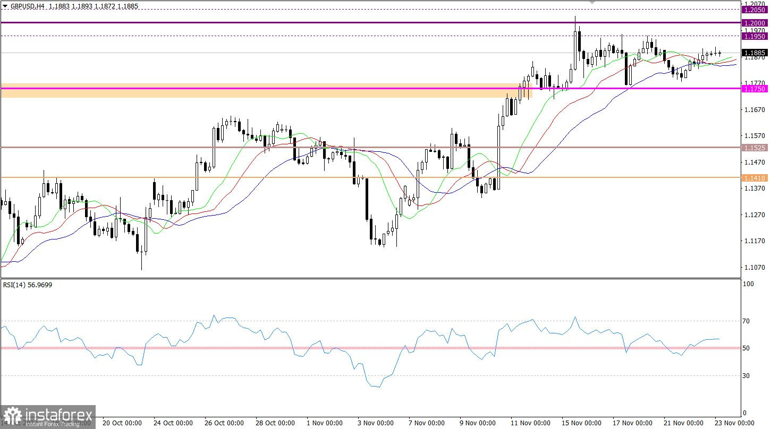771x429 pixels.
Task: Click the current price tag 1.1885
Action: 755,53
